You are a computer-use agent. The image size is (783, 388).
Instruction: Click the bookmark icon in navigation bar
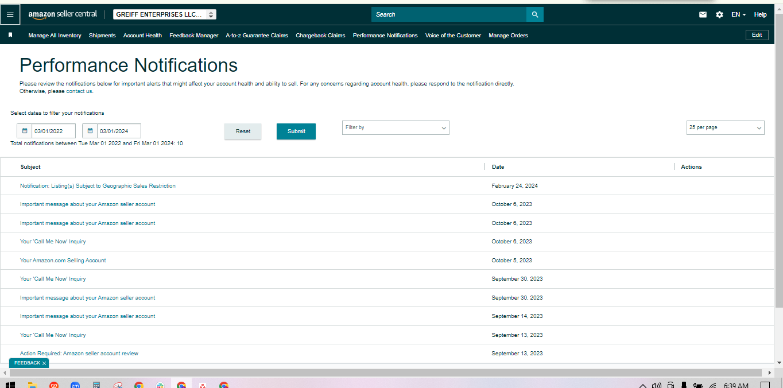(x=10, y=35)
